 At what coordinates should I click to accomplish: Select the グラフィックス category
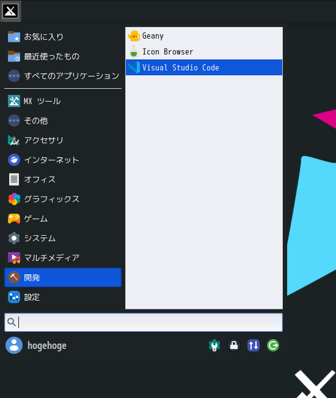[63, 199]
